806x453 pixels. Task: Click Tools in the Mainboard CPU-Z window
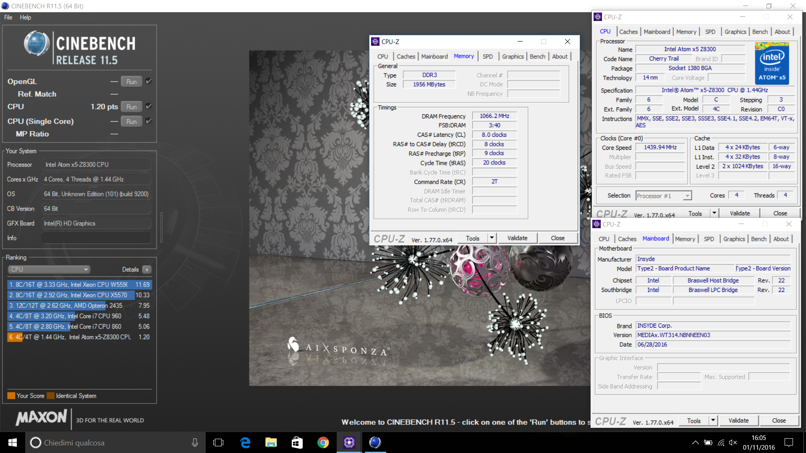[x=693, y=420]
